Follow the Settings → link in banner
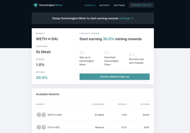Image resolution: width=190 pixels, height=133 pixels. point(126,18)
